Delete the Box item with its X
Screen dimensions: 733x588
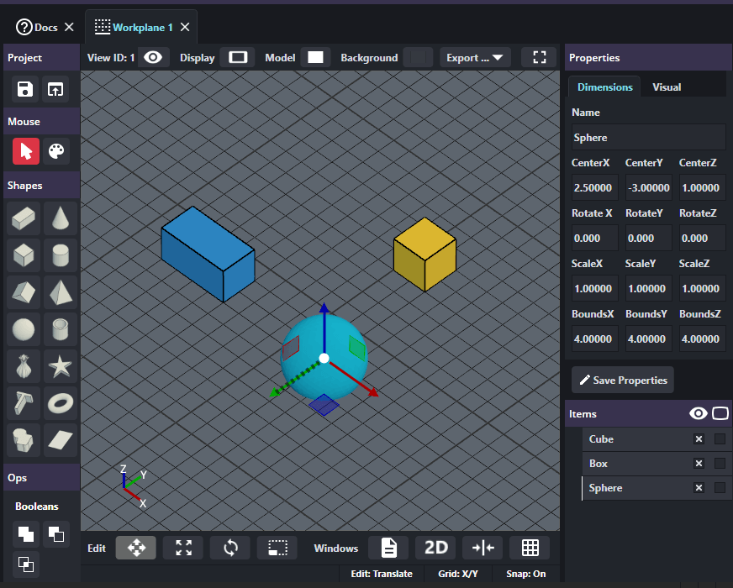click(699, 464)
